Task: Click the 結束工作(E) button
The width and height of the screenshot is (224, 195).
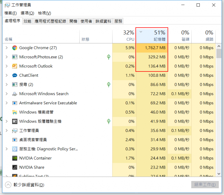Action: [205, 185]
